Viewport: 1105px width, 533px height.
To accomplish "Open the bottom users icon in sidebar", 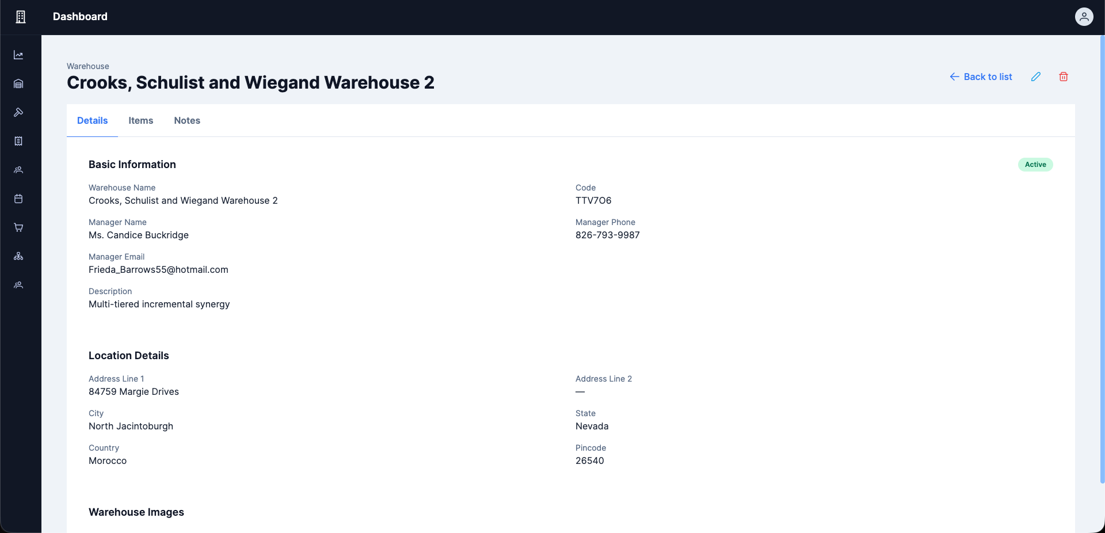I will pyautogui.click(x=18, y=285).
